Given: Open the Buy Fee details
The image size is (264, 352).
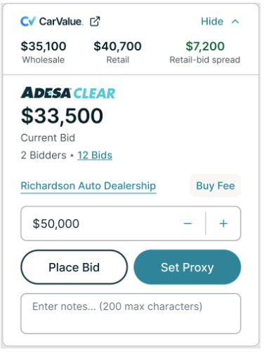Looking at the screenshot, I should (216, 186).
